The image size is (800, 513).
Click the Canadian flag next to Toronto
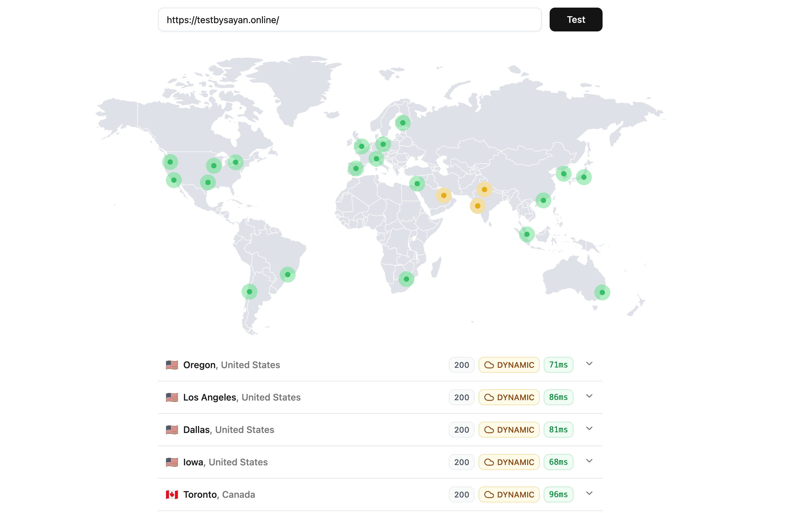point(172,494)
